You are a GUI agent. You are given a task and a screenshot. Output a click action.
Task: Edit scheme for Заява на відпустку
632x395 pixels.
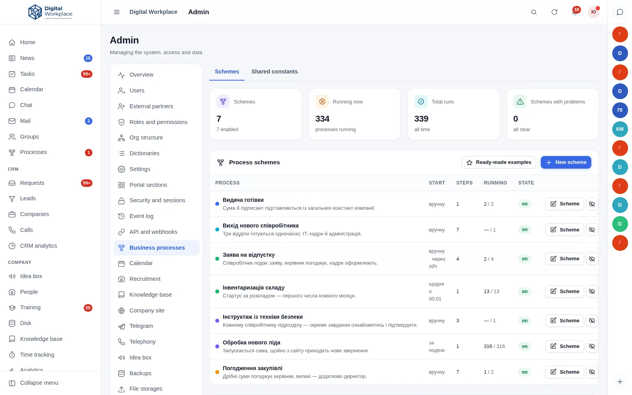coord(564,259)
